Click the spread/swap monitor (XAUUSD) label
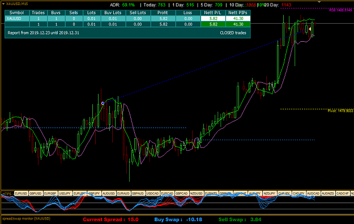 (x=26, y=218)
